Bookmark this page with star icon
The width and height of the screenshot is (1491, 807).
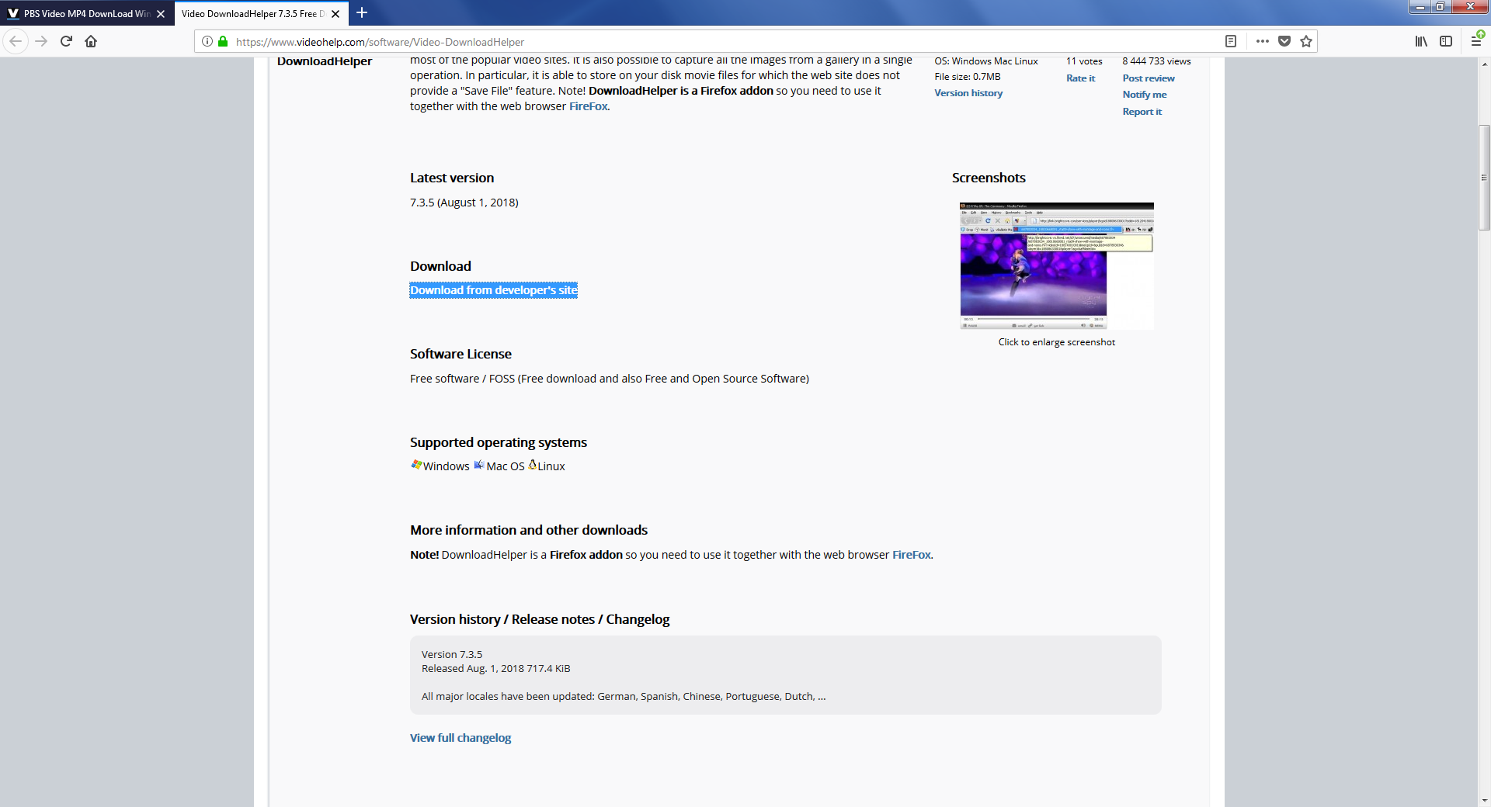[1306, 41]
